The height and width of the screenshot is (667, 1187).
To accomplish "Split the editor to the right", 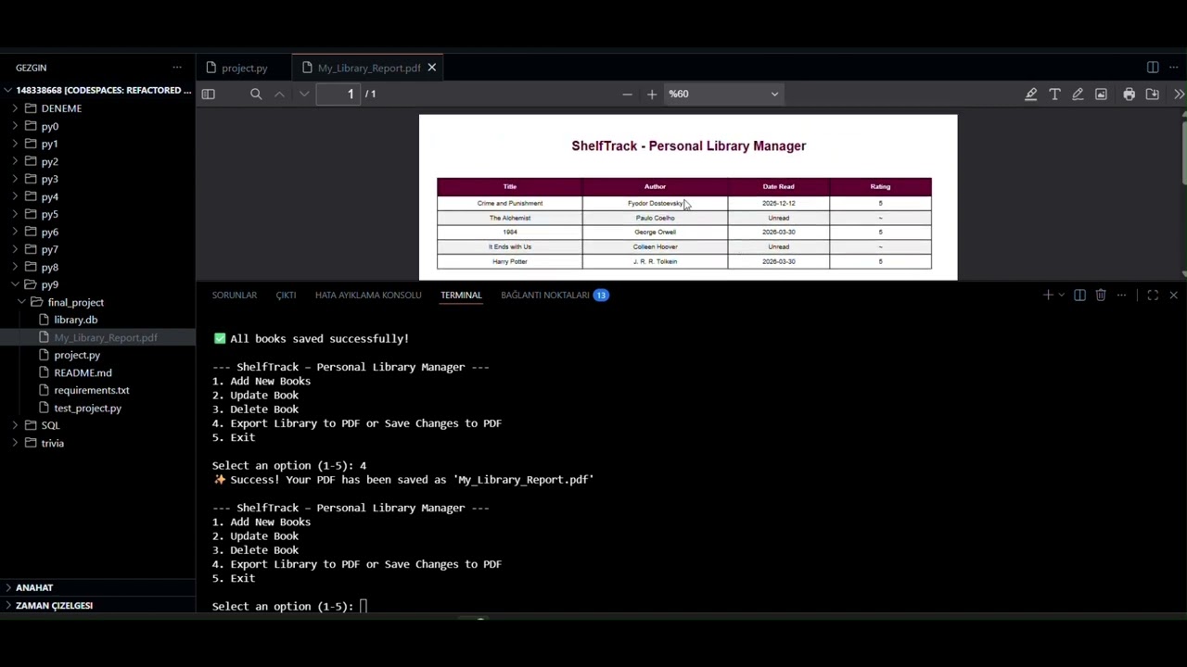I will [1153, 68].
